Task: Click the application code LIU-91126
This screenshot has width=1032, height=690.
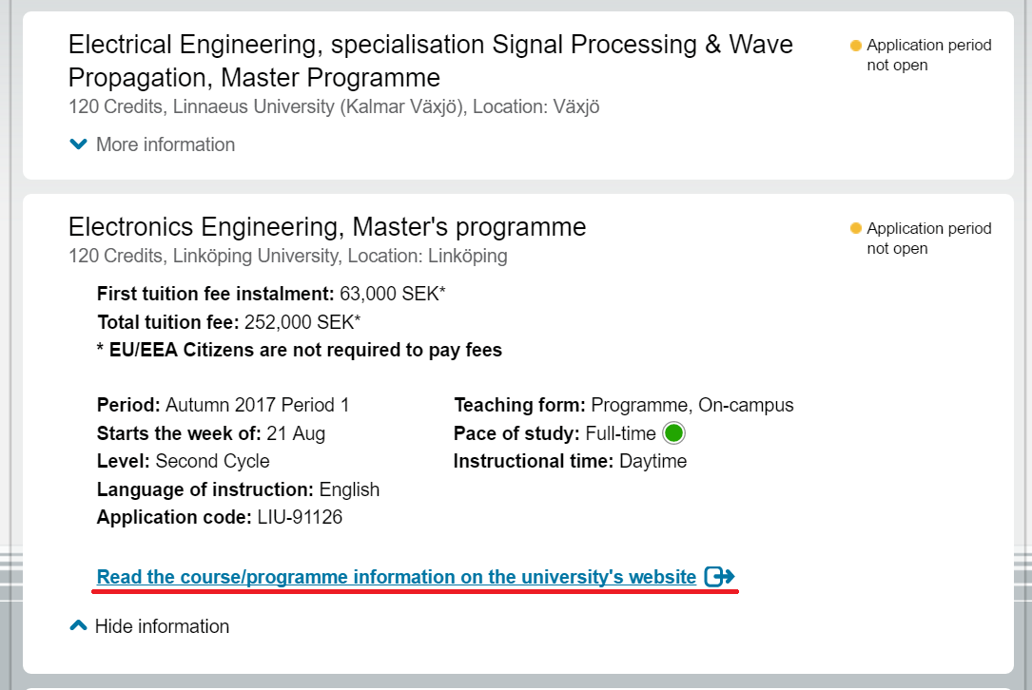Action: [x=300, y=518]
